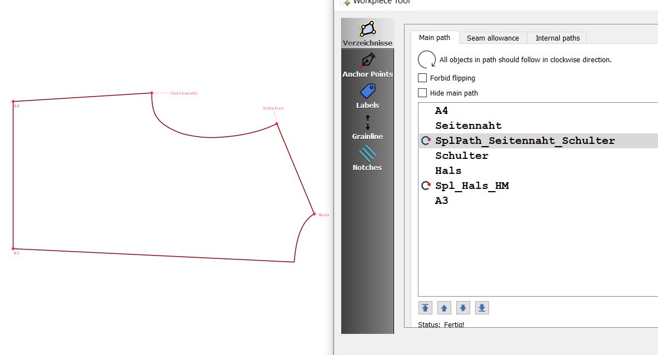Move selected item to bottom
658x355 pixels.
pos(482,308)
